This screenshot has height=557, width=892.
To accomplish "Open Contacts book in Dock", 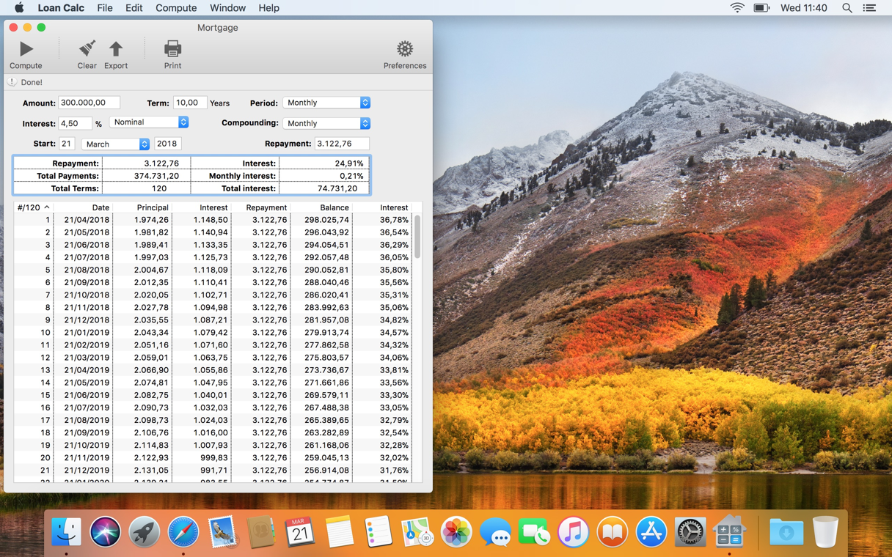I will click(x=261, y=531).
